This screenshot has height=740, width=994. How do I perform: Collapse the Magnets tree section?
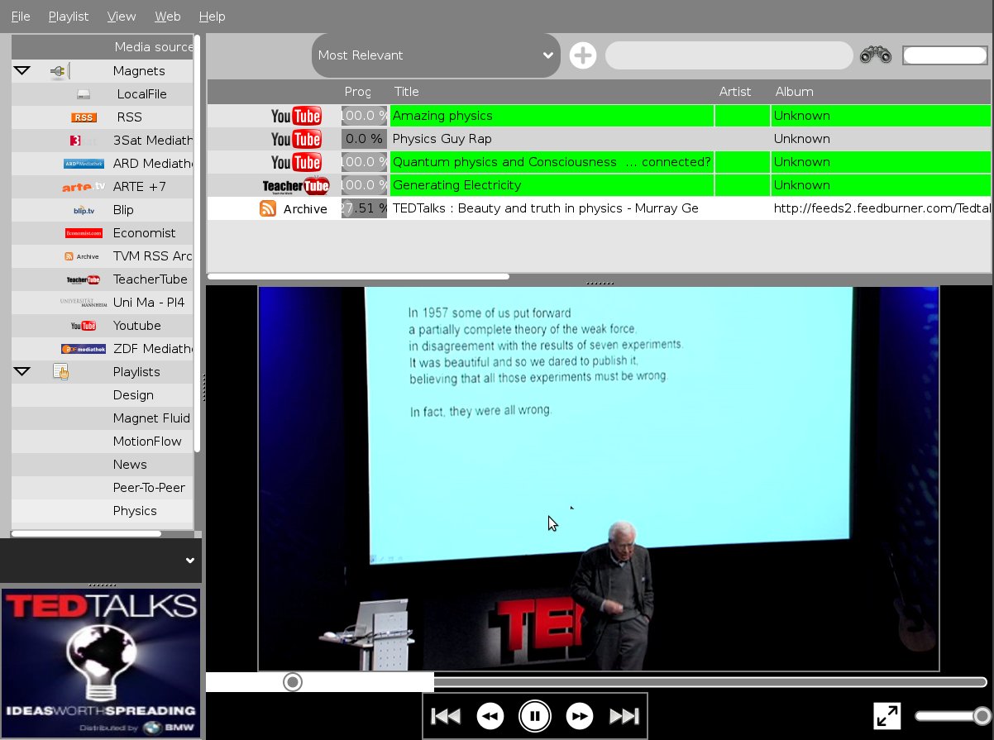pos(22,71)
